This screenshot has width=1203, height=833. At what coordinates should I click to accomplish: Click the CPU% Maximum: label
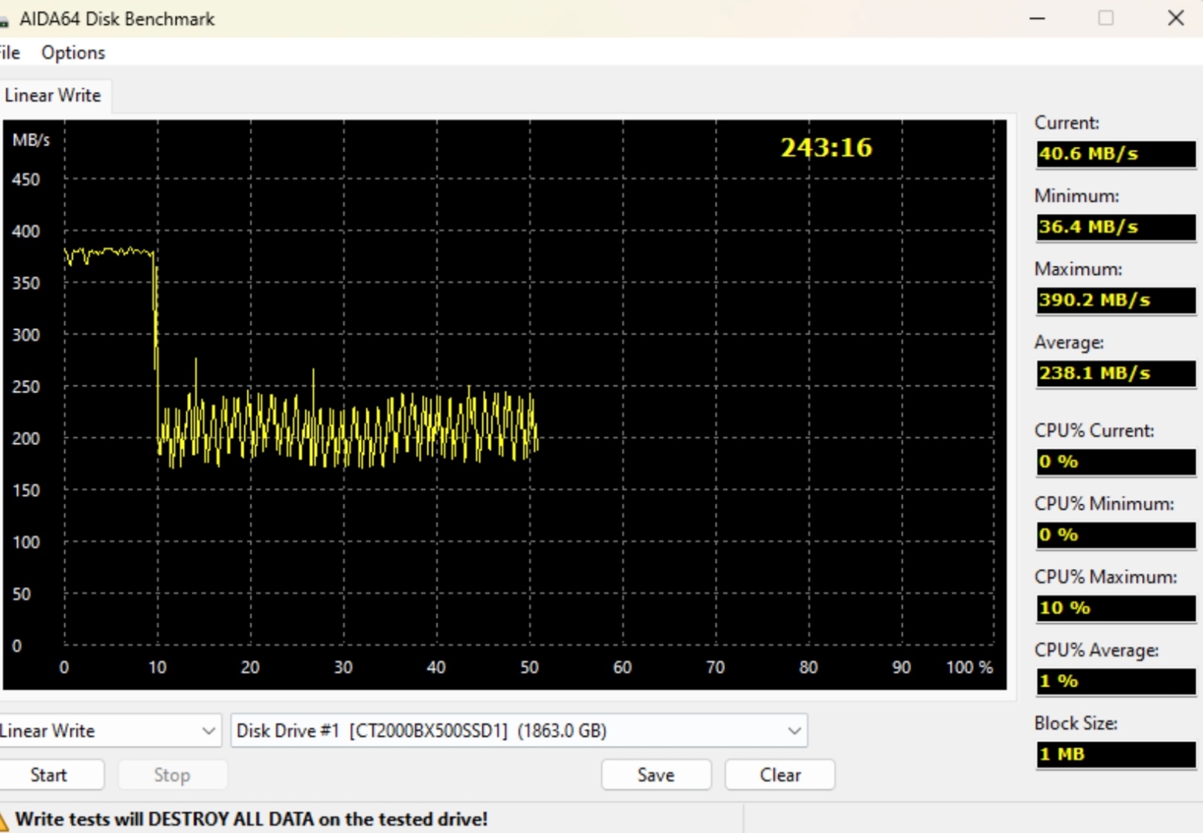click(1106, 577)
